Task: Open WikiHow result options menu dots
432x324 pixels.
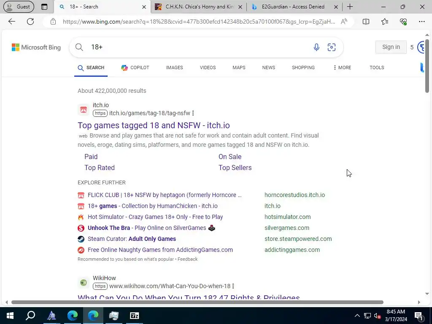Action: pyautogui.click(x=233, y=286)
